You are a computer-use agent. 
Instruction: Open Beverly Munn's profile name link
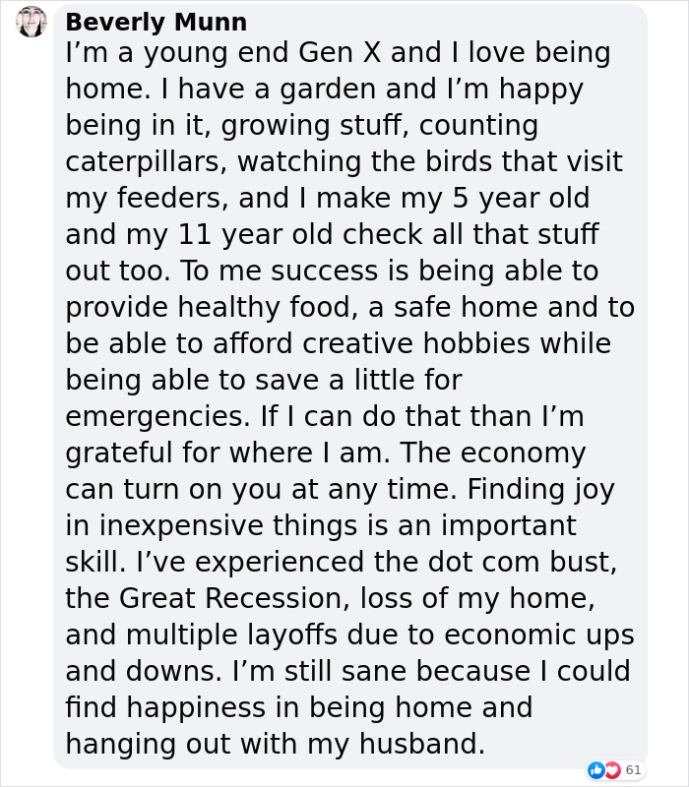point(156,22)
